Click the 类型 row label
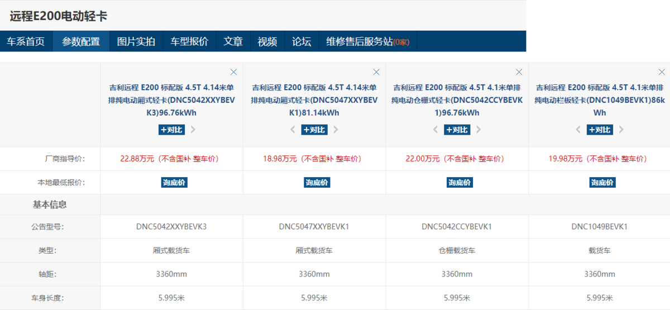This screenshot has height=310, width=670. 48,250
